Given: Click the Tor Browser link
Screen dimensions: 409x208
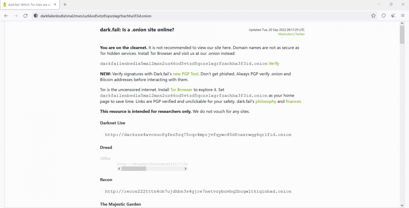Looking at the screenshot, I should pos(181,90).
